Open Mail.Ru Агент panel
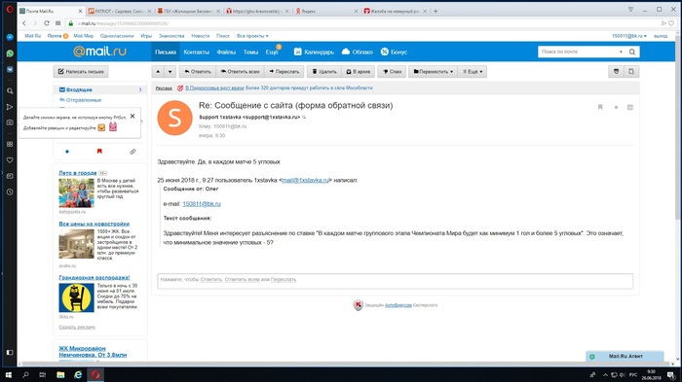The image size is (682, 382). coord(625,357)
